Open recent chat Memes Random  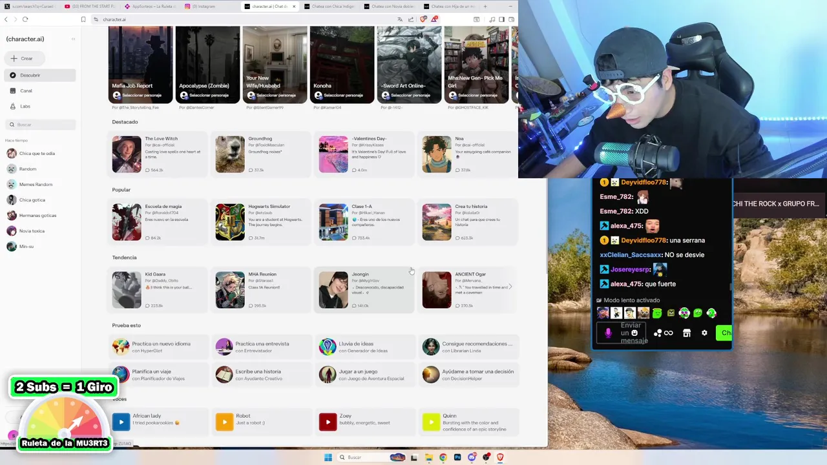tap(40, 184)
